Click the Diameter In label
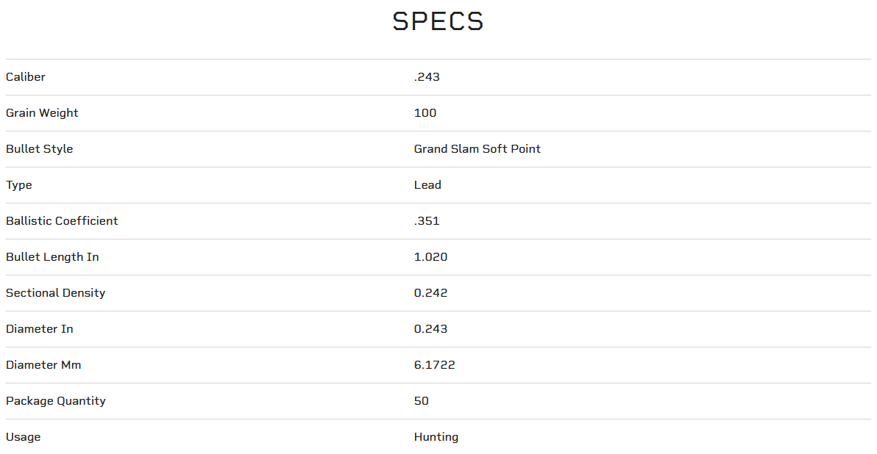This screenshot has width=877, height=454. (x=40, y=329)
